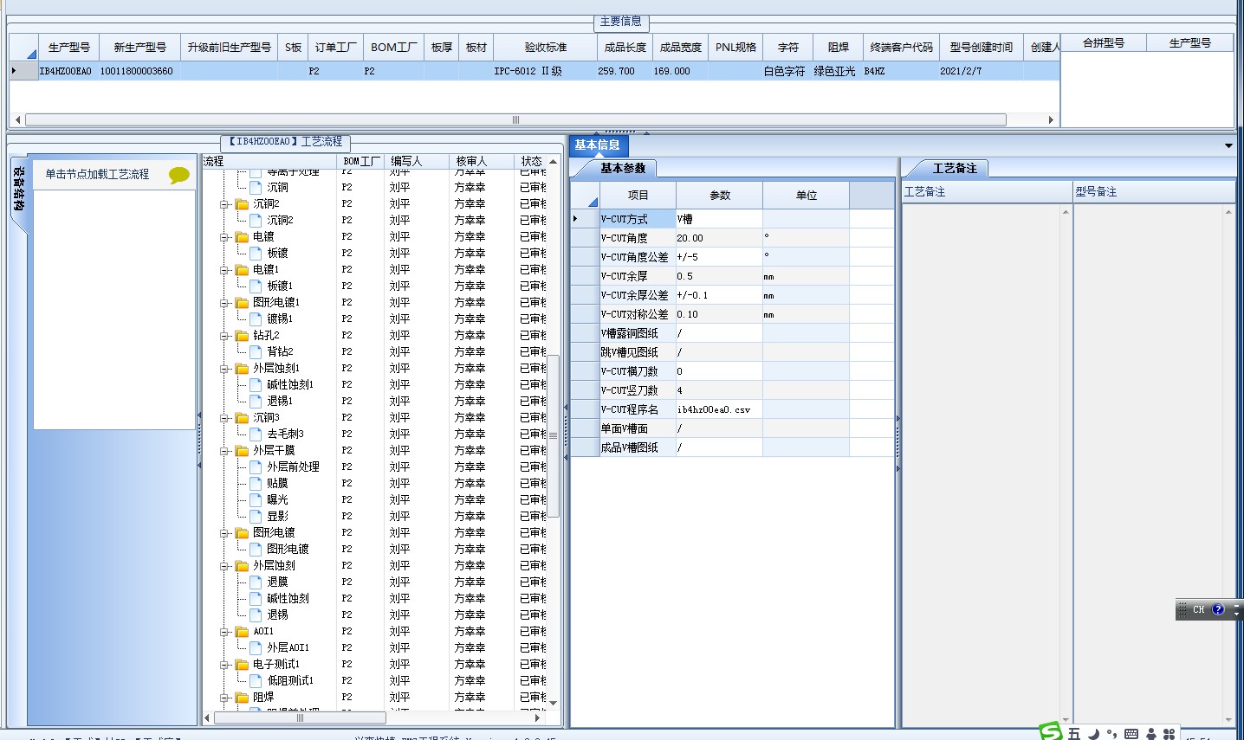
Task: Toggle the 五 Wubi input mode icon
Action: [1074, 734]
